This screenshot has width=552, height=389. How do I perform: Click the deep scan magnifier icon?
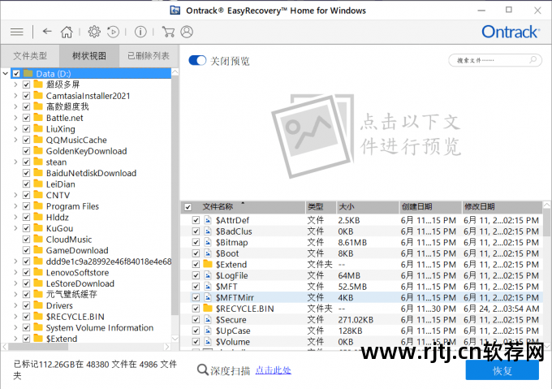[202, 370]
